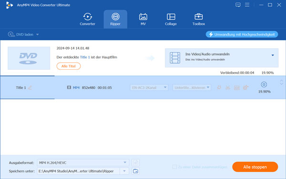Viewport: 286px width, 179px height.
Task: Click the 2024-09-14 14.01.48 disc name
Action: tap(73, 48)
